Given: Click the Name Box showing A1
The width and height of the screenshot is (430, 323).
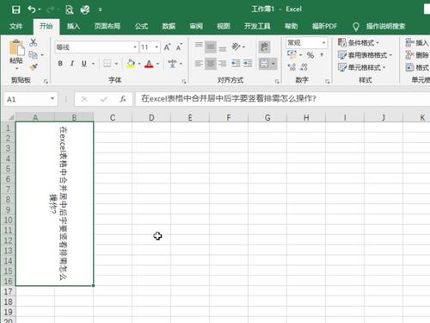Looking at the screenshot, I should 30,99.
